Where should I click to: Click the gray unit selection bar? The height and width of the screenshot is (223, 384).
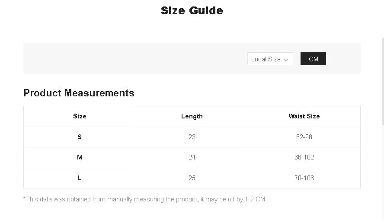point(130,59)
